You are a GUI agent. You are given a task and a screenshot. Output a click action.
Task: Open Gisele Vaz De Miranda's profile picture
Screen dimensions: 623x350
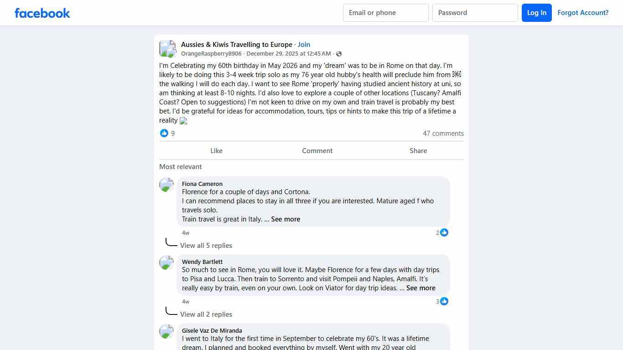(166, 331)
